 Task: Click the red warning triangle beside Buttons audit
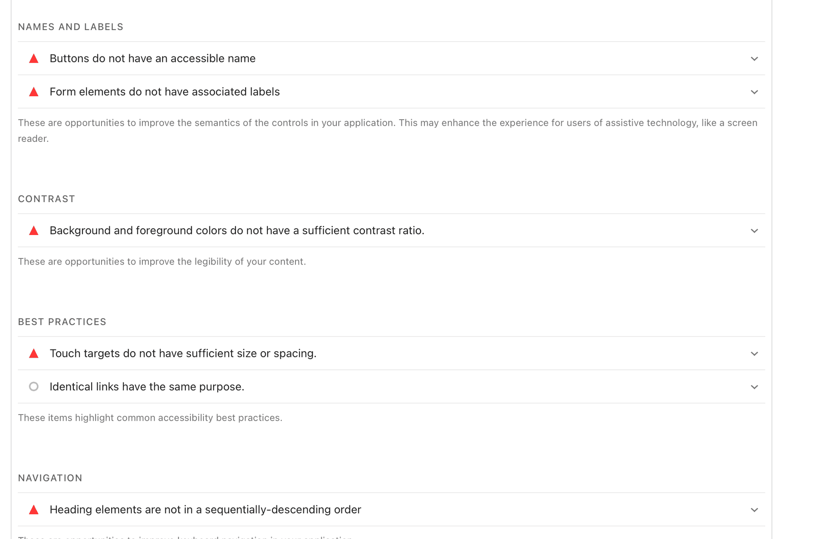click(34, 59)
